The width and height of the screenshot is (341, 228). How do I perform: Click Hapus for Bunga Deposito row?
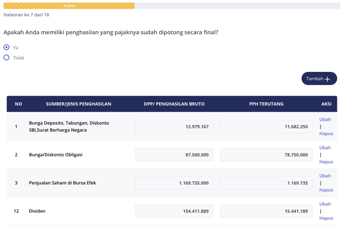coord(326,133)
